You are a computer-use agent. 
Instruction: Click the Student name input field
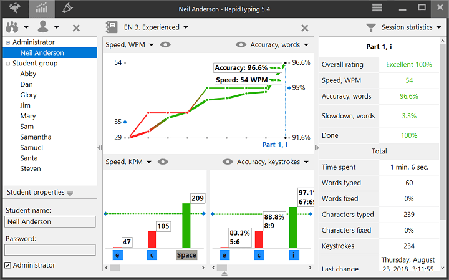(x=50, y=222)
